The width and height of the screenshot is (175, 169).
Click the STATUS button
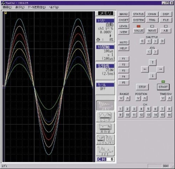(x=139, y=14)
